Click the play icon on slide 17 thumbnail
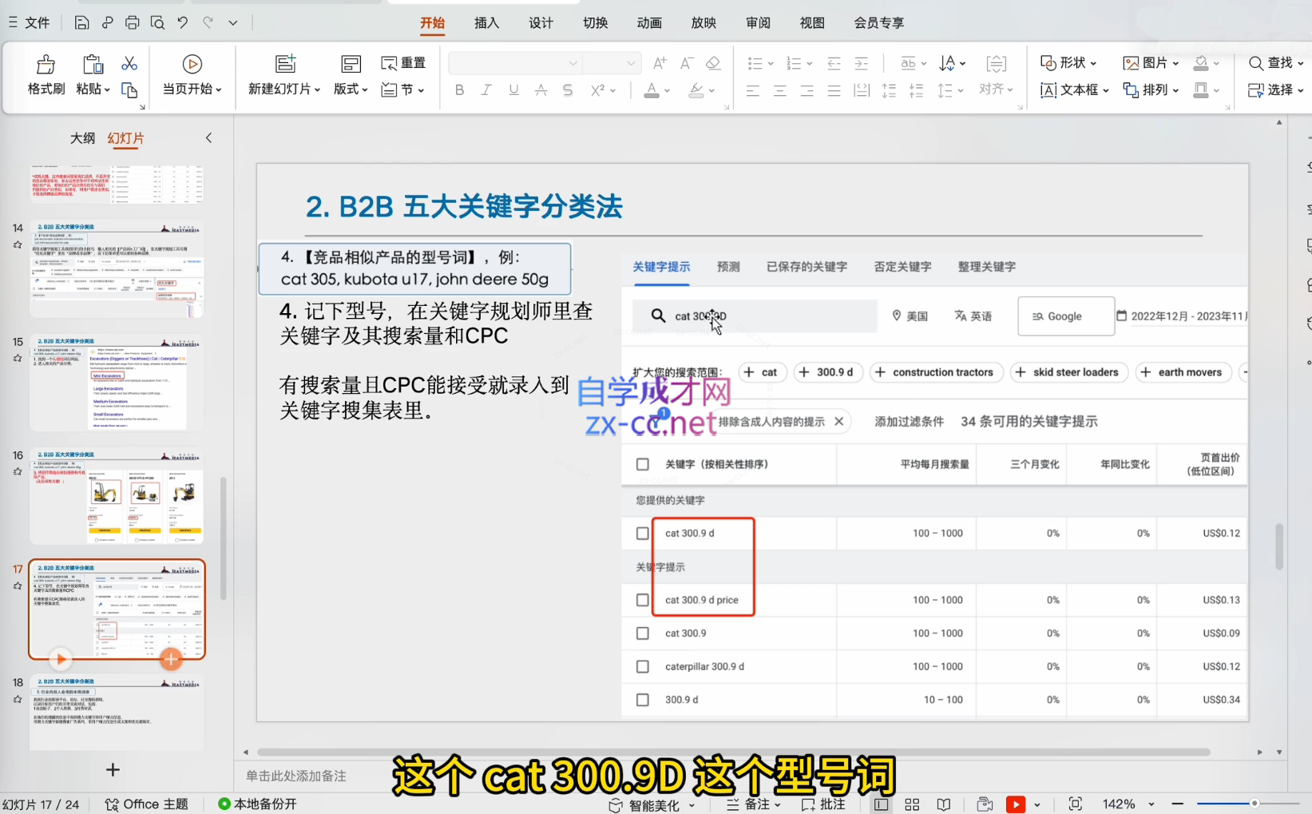Image resolution: width=1312 pixels, height=814 pixels. 60,659
